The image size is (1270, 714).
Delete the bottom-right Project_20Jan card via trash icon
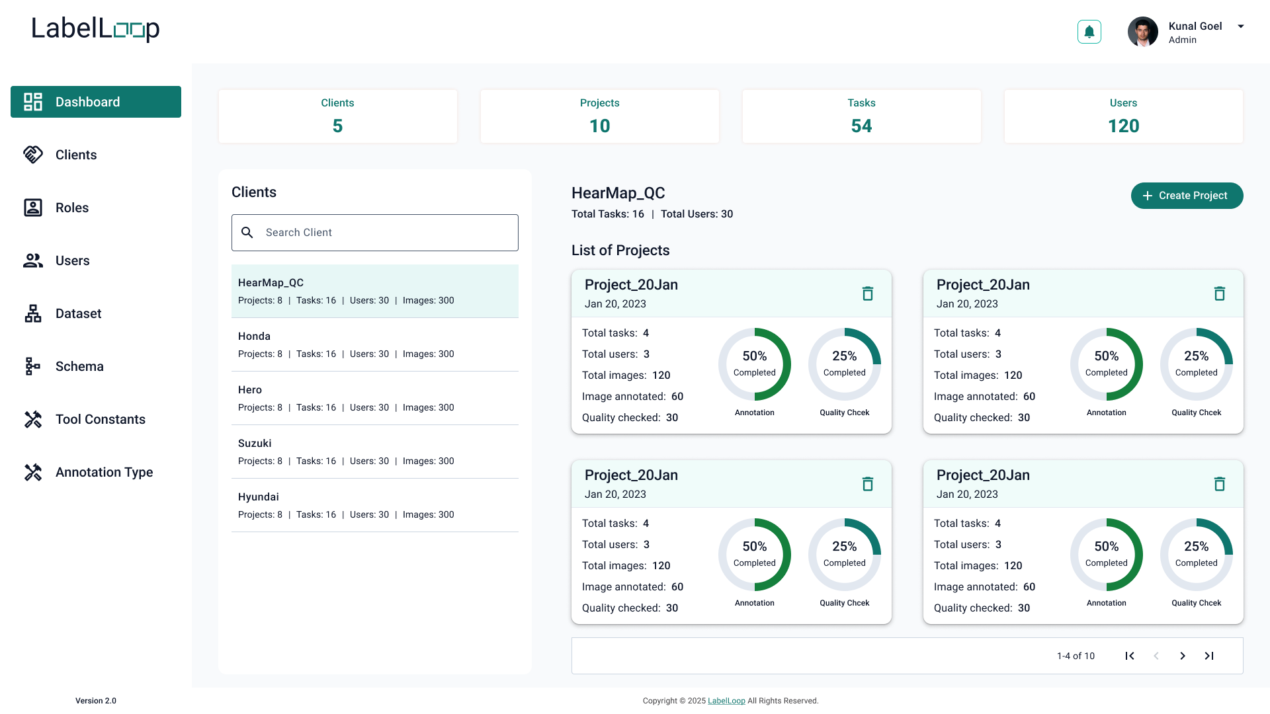[x=1220, y=484]
